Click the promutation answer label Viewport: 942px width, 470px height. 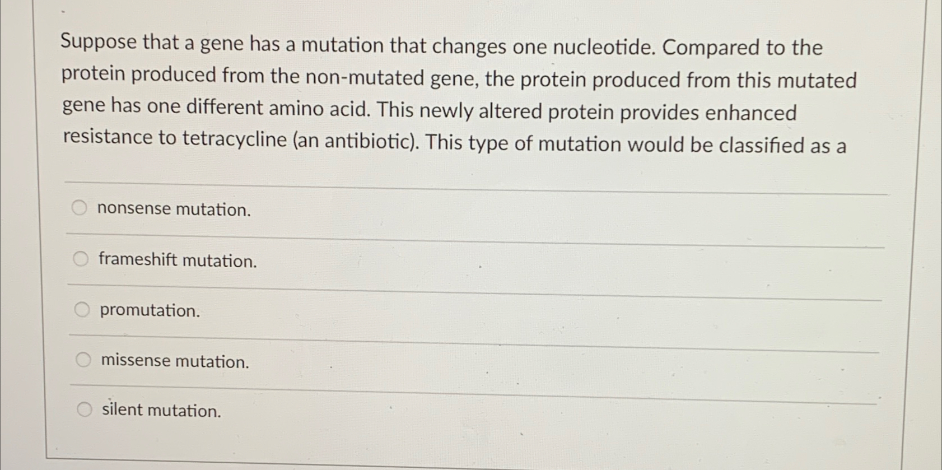(148, 310)
